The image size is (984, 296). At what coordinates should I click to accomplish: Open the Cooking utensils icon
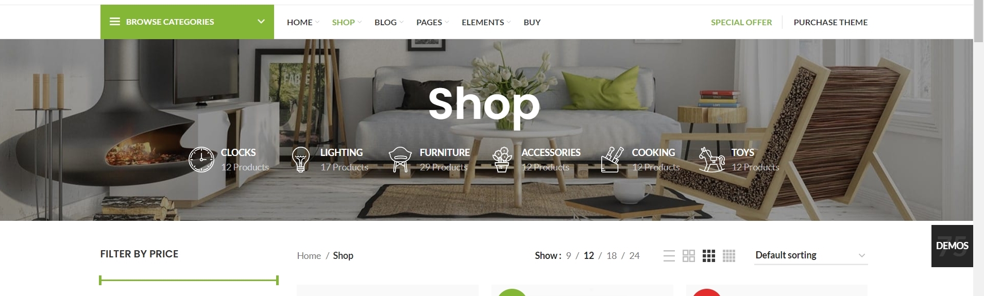pos(612,160)
